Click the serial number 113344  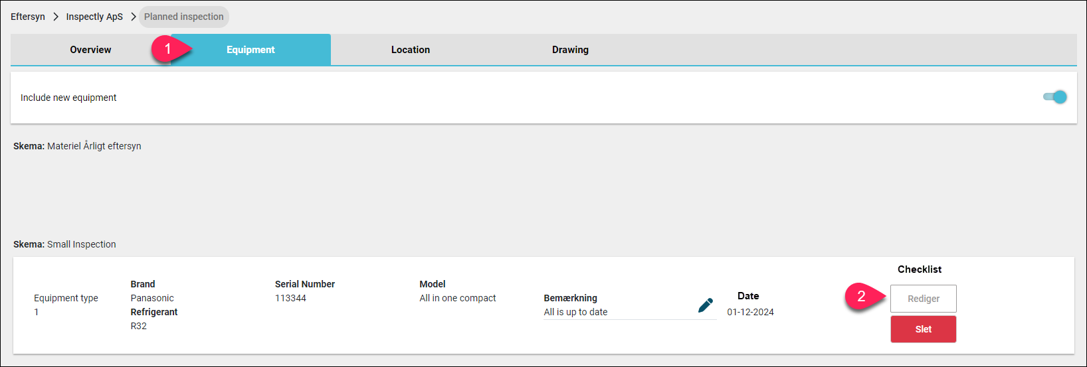pyautogui.click(x=290, y=298)
